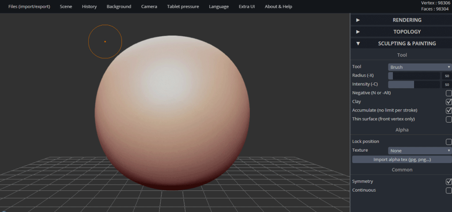This screenshot has width=452, height=212.
Task: Open the Texture dropdown showing None
Action: pos(420,151)
